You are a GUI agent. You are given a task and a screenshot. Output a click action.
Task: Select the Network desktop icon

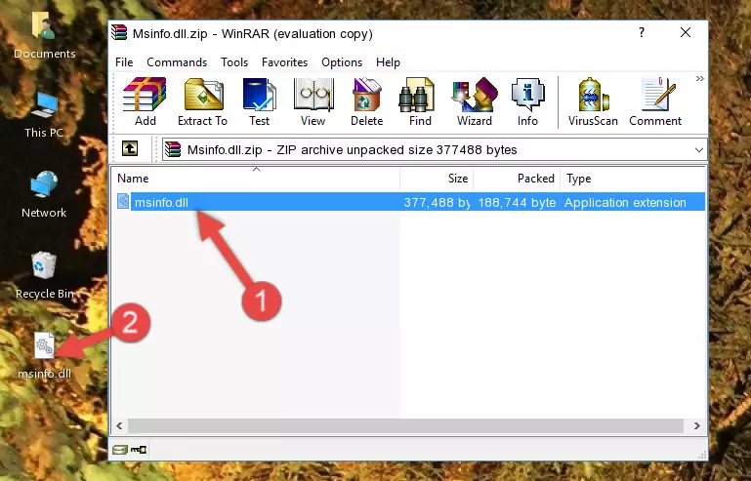click(x=44, y=194)
